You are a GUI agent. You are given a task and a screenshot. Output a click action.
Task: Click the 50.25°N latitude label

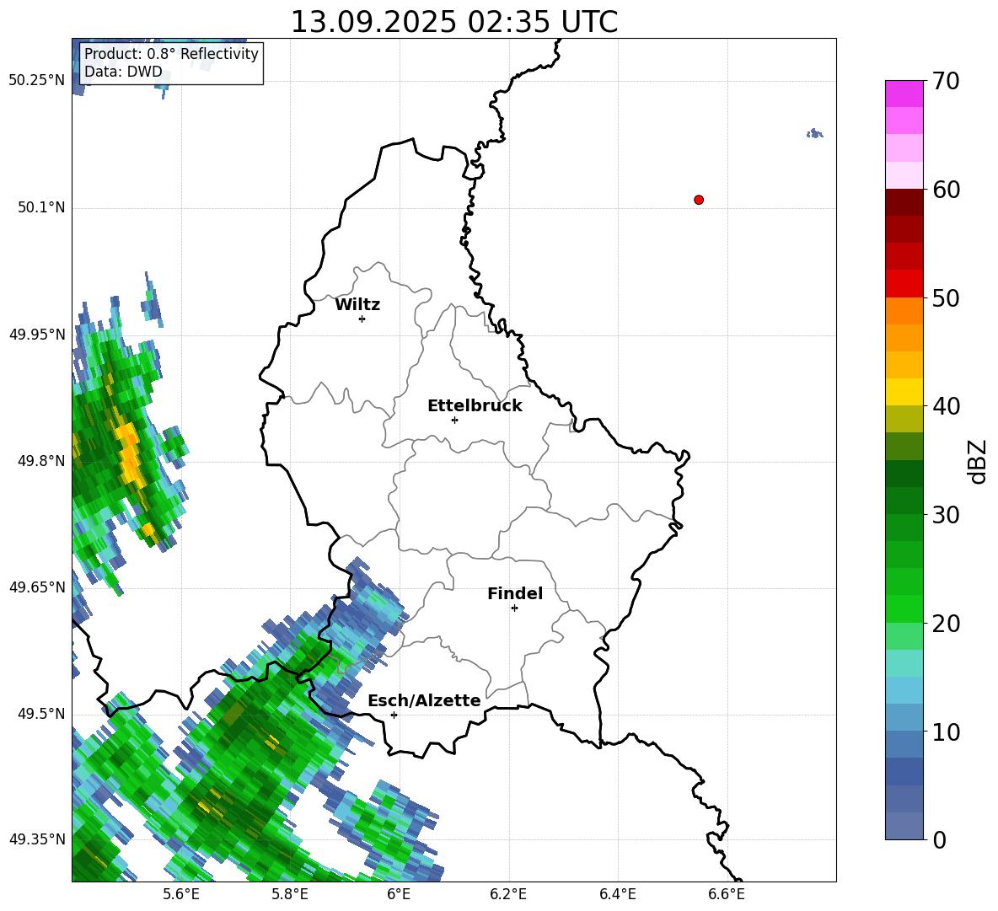coord(37,81)
